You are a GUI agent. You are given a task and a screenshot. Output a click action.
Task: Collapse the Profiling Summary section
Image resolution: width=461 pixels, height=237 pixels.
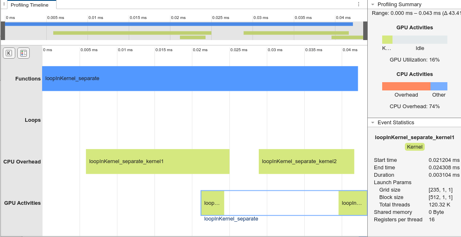373,5
